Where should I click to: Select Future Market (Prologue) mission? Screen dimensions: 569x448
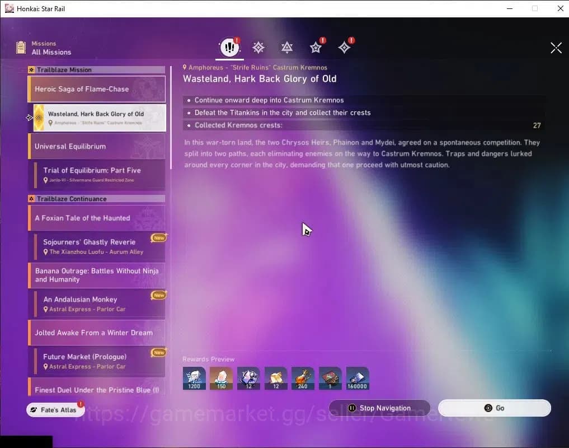100,361
